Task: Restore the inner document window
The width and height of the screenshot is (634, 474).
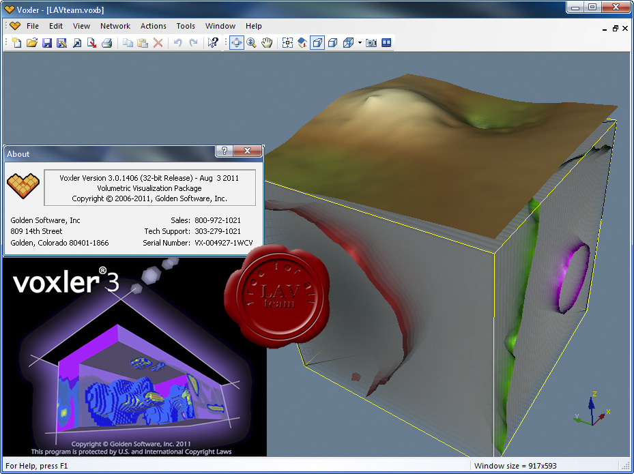Action: (x=615, y=28)
